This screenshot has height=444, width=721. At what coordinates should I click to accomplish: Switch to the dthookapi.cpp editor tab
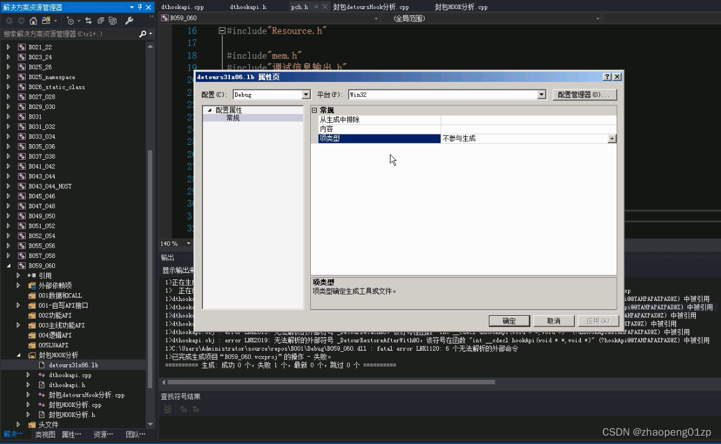pyautogui.click(x=183, y=7)
